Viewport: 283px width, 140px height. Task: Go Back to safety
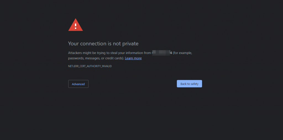coord(189,84)
